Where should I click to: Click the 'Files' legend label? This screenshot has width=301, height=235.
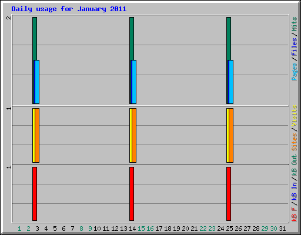[295, 47]
